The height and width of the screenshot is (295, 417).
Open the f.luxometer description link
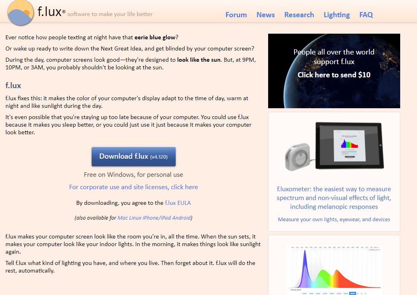[334, 198]
